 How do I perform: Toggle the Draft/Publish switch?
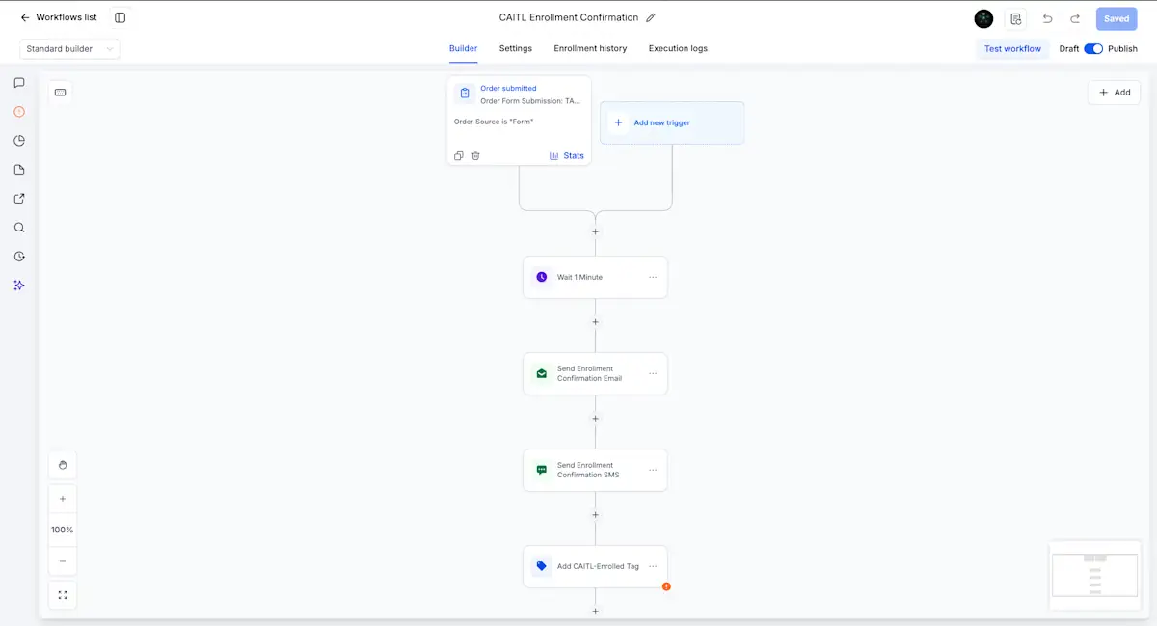tap(1093, 48)
